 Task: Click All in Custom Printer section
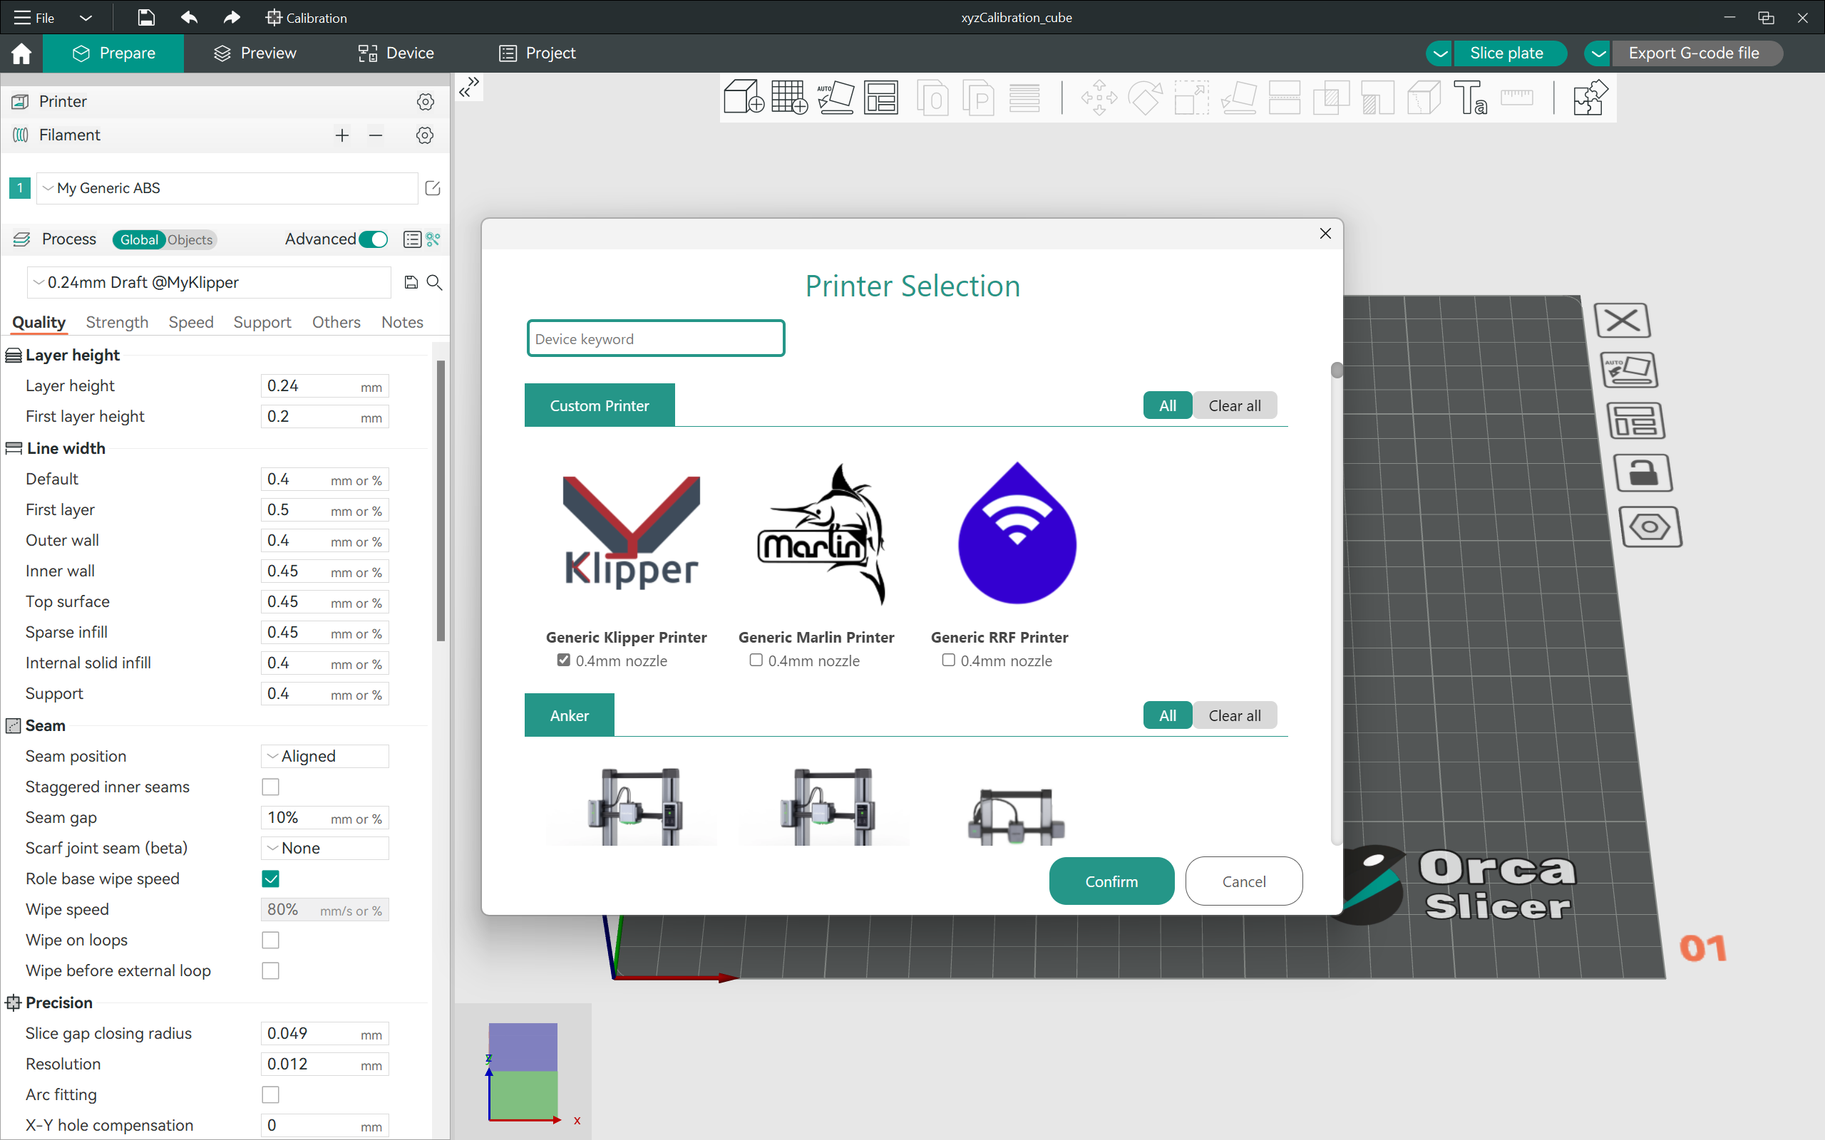click(1168, 405)
